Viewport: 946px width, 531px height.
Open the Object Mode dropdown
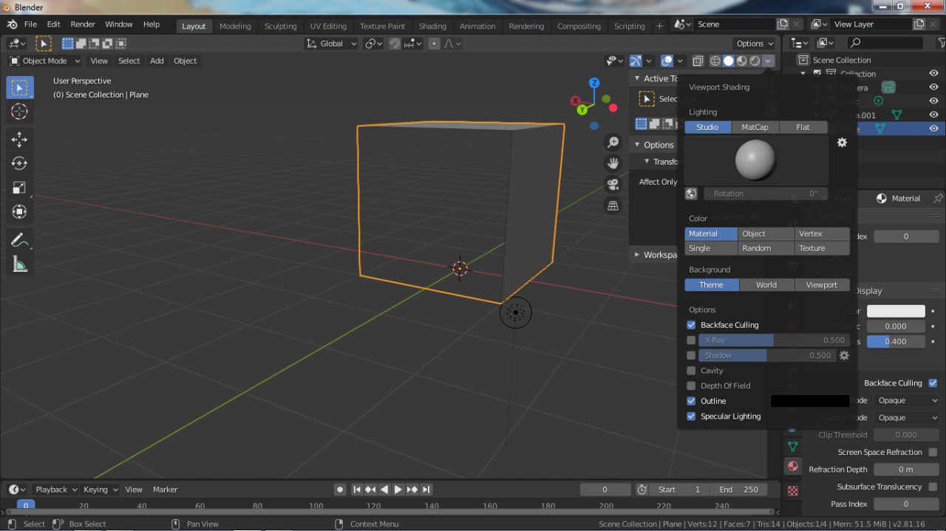45,61
